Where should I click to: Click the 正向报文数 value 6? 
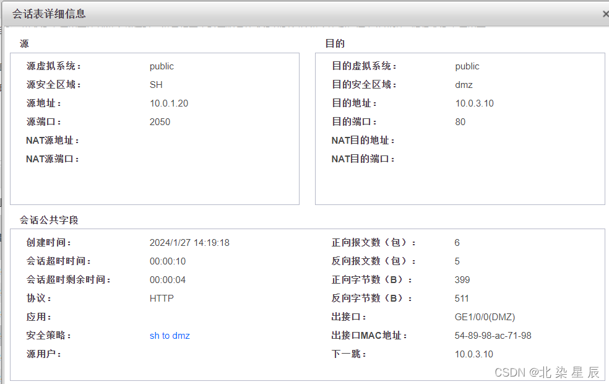coord(456,242)
